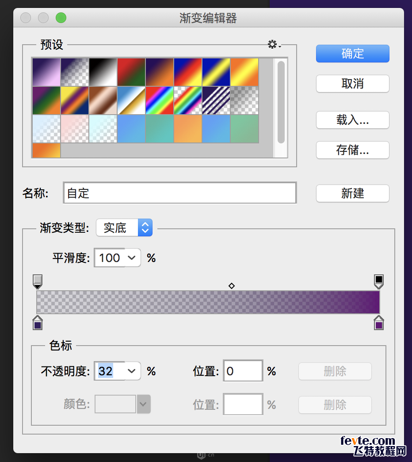
Task: Click the presets list scrollbar
Action: tap(281, 102)
